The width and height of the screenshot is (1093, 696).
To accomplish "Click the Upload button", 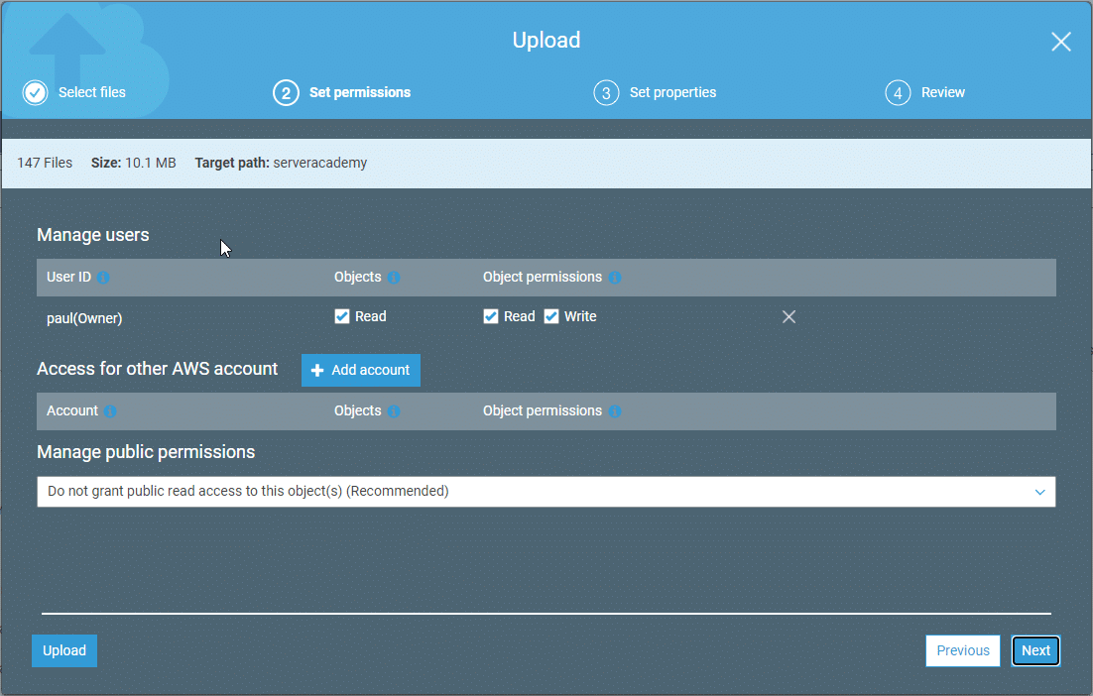I will pyautogui.click(x=64, y=651).
